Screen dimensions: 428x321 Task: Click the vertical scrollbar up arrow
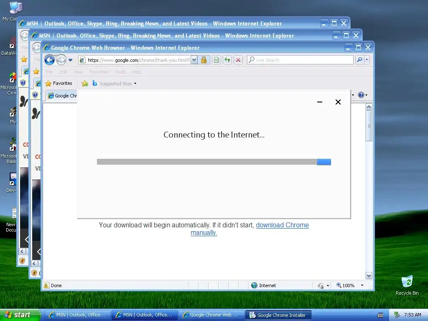point(369,107)
